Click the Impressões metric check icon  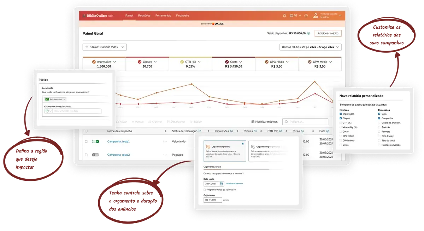pyautogui.click(x=94, y=62)
